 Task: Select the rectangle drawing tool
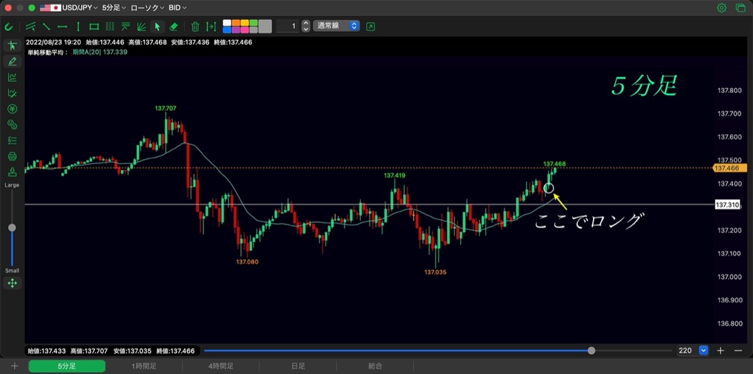(x=94, y=26)
